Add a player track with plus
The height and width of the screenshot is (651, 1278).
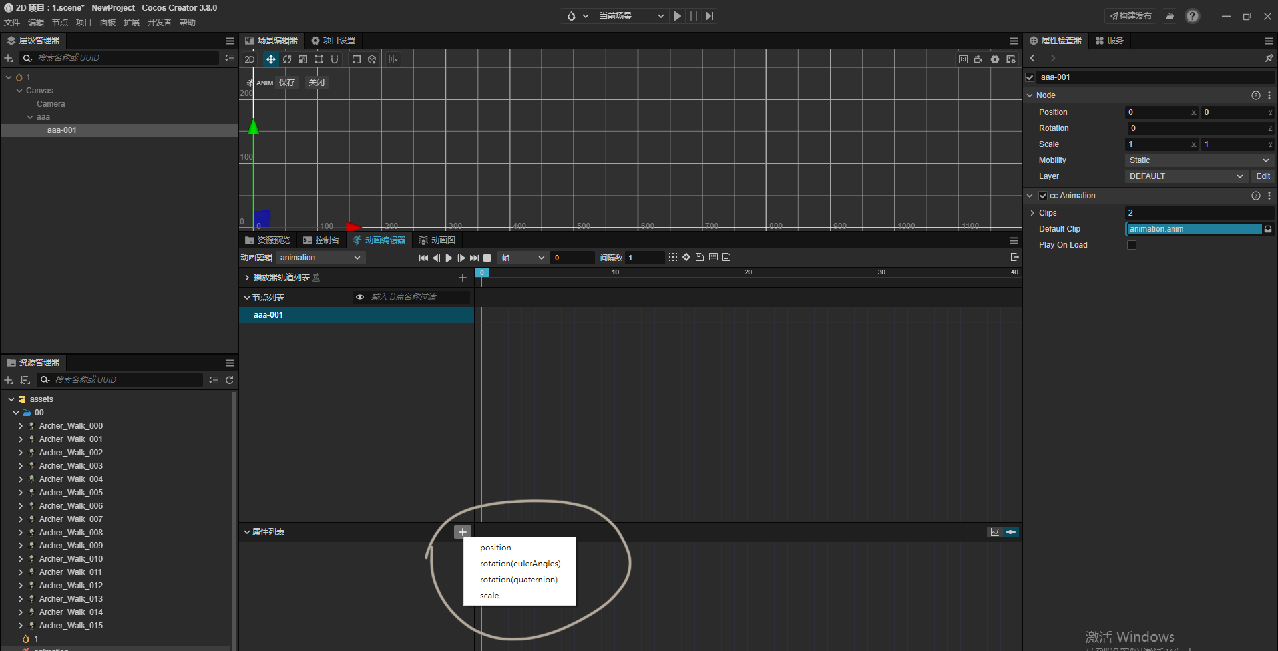coord(463,278)
